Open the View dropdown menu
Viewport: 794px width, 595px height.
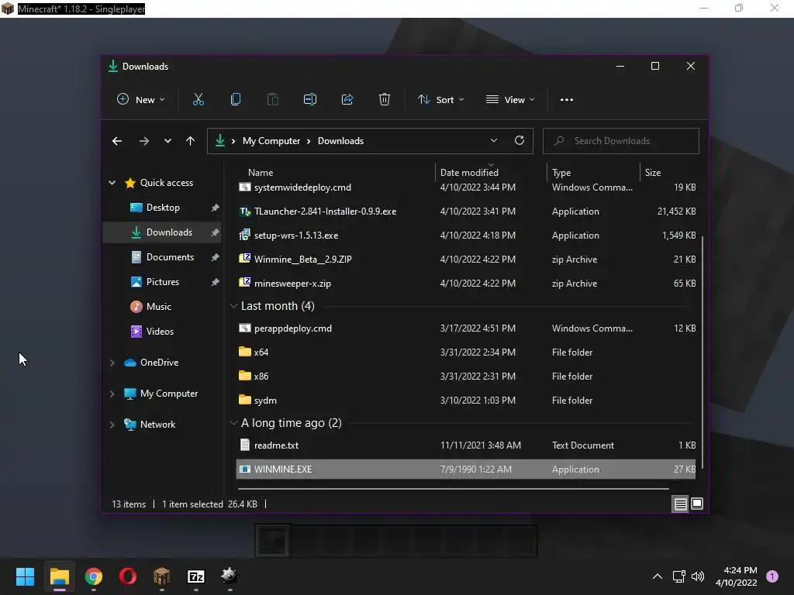(x=510, y=100)
